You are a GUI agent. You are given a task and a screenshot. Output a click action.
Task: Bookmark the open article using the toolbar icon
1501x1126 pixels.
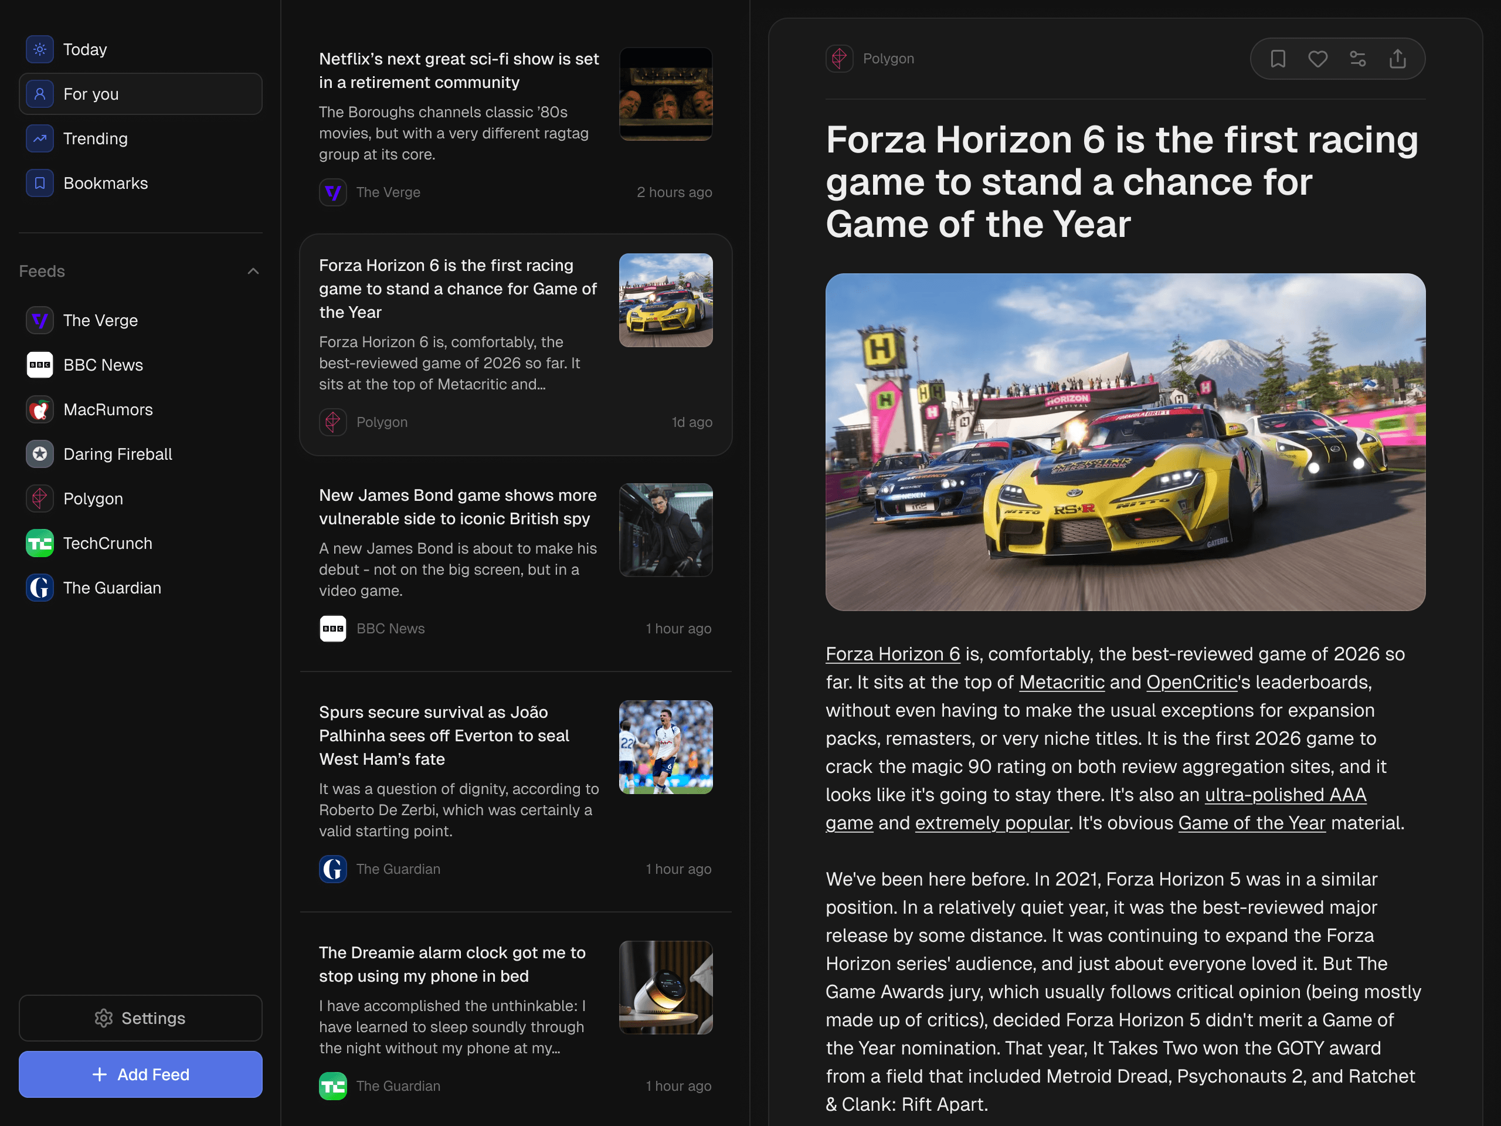pyautogui.click(x=1278, y=59)
